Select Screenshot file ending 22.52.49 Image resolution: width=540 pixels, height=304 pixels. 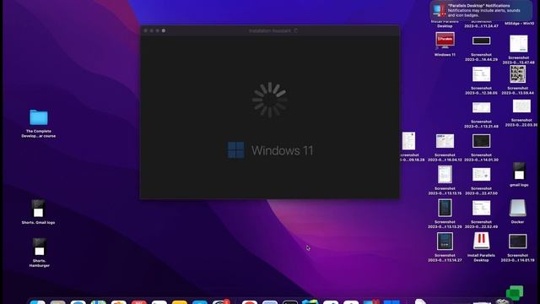pos(481,209)
